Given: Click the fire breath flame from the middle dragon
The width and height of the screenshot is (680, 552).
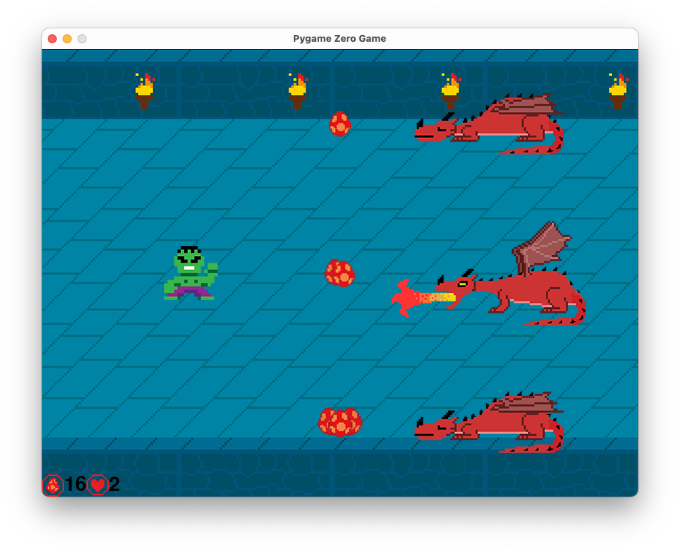Looking at the screenshot, I should [x=424, y=298].
